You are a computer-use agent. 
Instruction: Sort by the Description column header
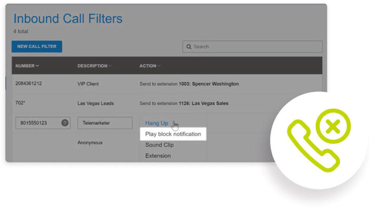(94, 66)
